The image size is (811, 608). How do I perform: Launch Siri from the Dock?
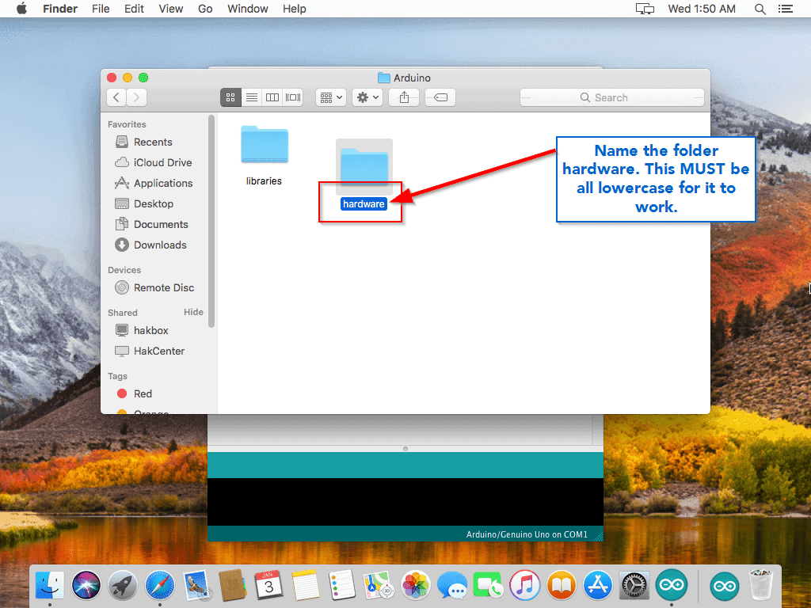86,585
